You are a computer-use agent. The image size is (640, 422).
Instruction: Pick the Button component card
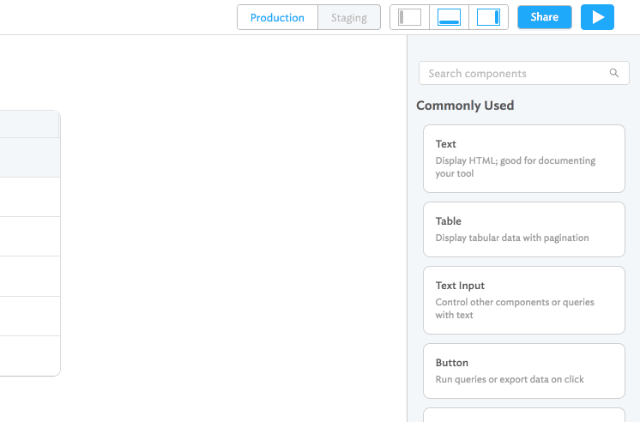[x=523, y=371]
